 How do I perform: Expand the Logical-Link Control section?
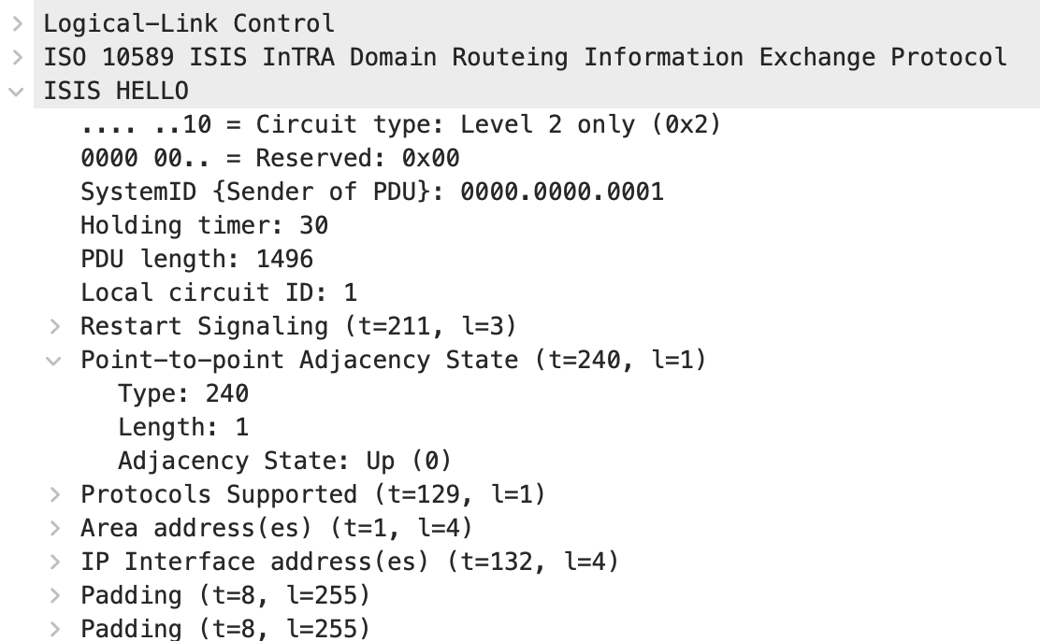pos(18,24)
